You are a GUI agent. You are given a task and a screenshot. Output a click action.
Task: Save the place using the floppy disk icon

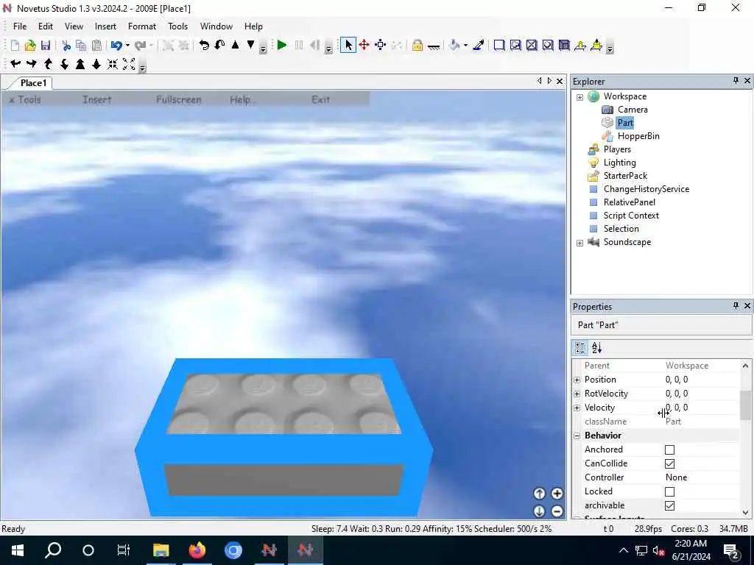click(x=46, y=45)
